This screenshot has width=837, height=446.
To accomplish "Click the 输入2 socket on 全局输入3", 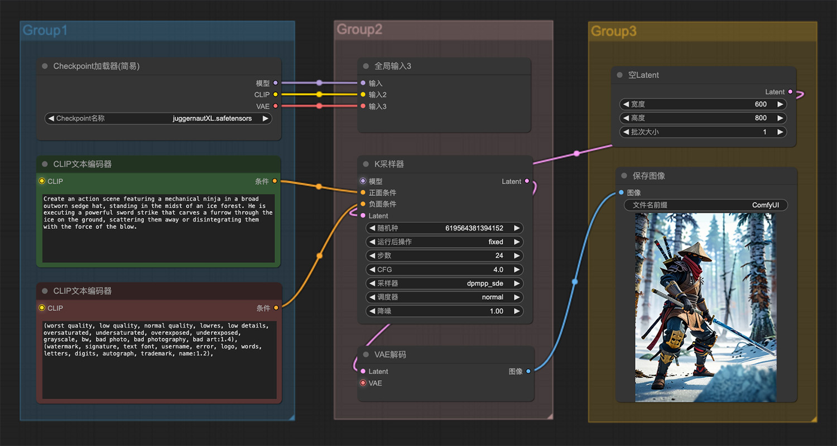I will [363, 94].
